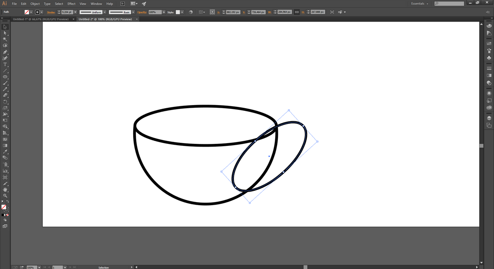The width and height of the screenshot is (494, 269).
Task: Open the Color panel icon
Action: coord(489,25)
